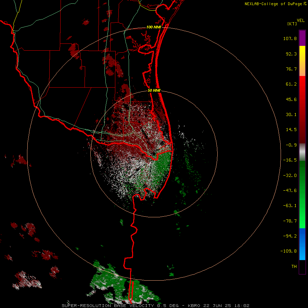Click the -16.5 velocity scale value
The image size is (308, 308).
[290, 160]
